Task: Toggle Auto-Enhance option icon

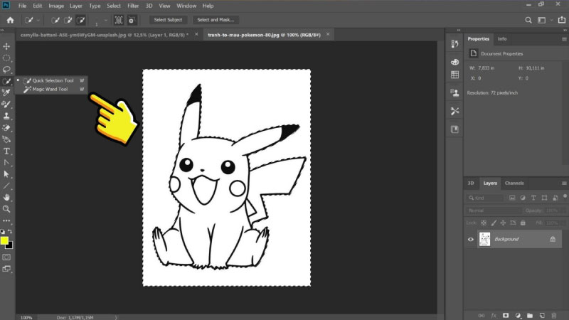Action: (x=132, y=20)
